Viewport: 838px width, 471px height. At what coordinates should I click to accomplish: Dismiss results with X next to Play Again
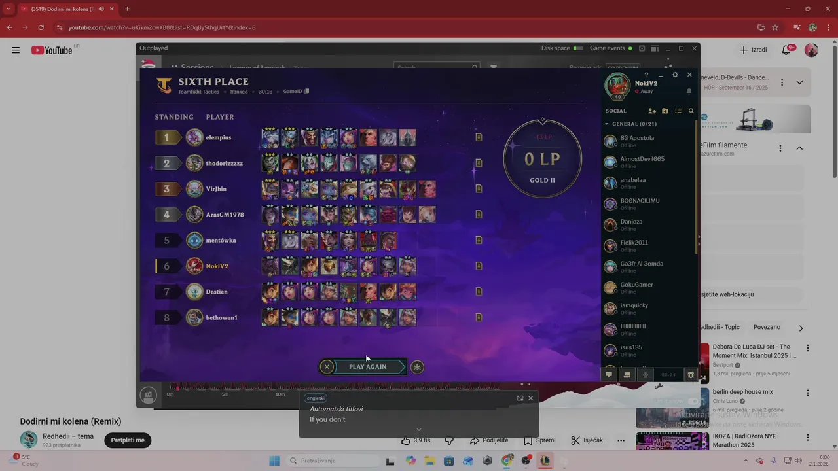click(x=327, y=367)
